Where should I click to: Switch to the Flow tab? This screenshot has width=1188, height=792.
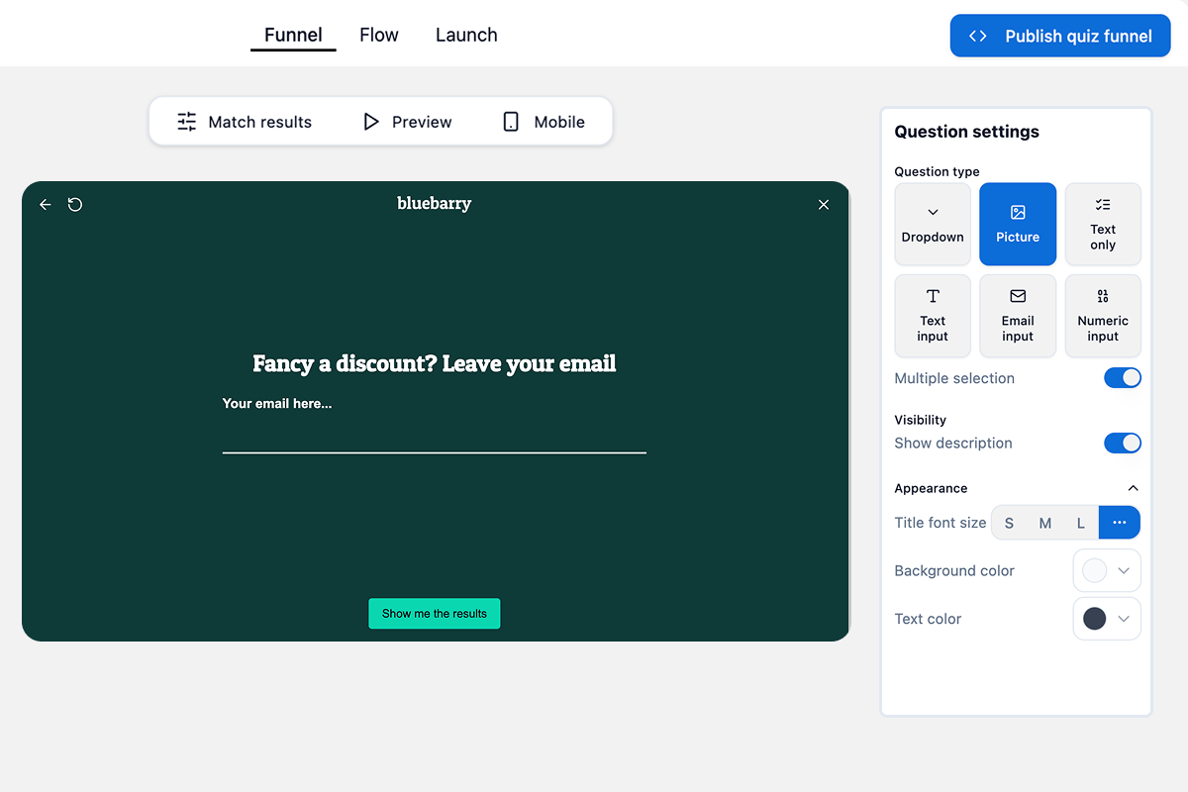point(378,34)
